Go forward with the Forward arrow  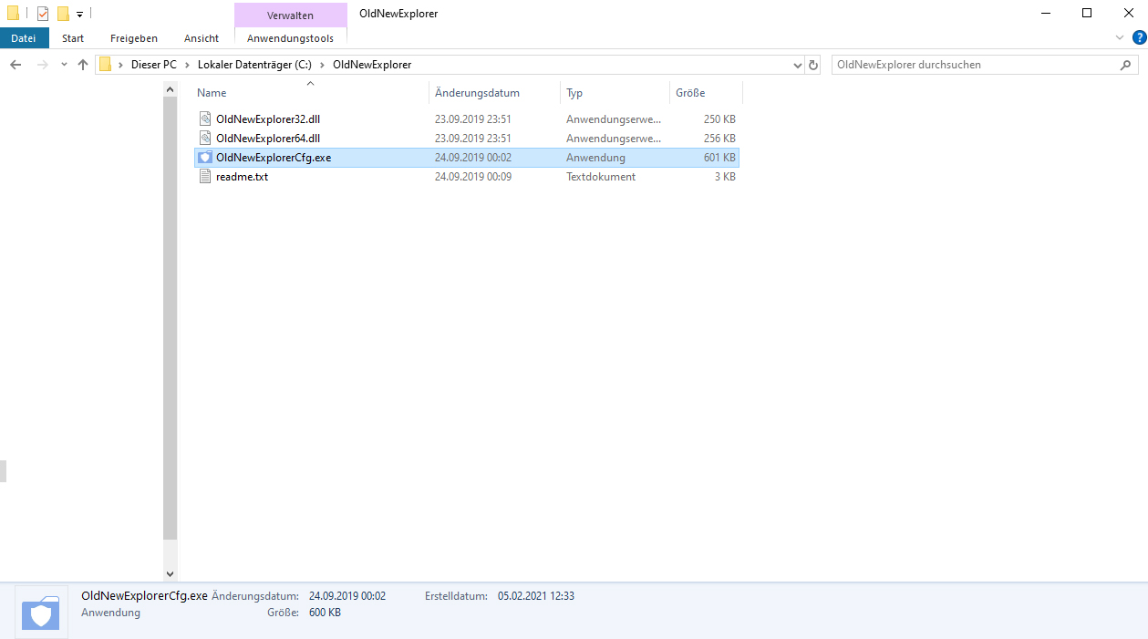click(x=42, y=65)
